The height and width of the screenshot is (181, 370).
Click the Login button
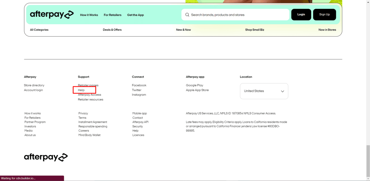pos(301,14)
